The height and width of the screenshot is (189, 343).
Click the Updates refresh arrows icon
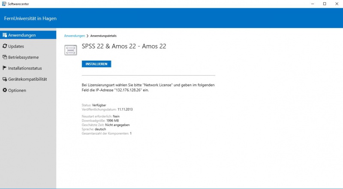pyautogui.click(x=5, y=46)
